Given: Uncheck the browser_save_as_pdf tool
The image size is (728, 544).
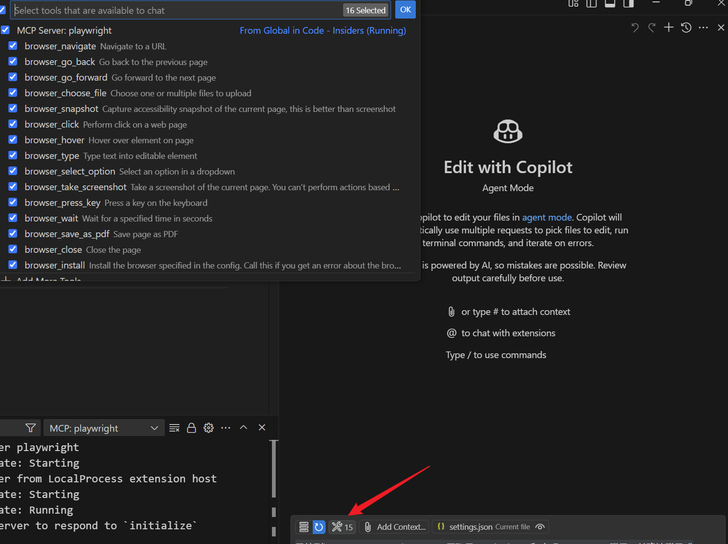Looking at the screenshot, I should tap(13, 233).
